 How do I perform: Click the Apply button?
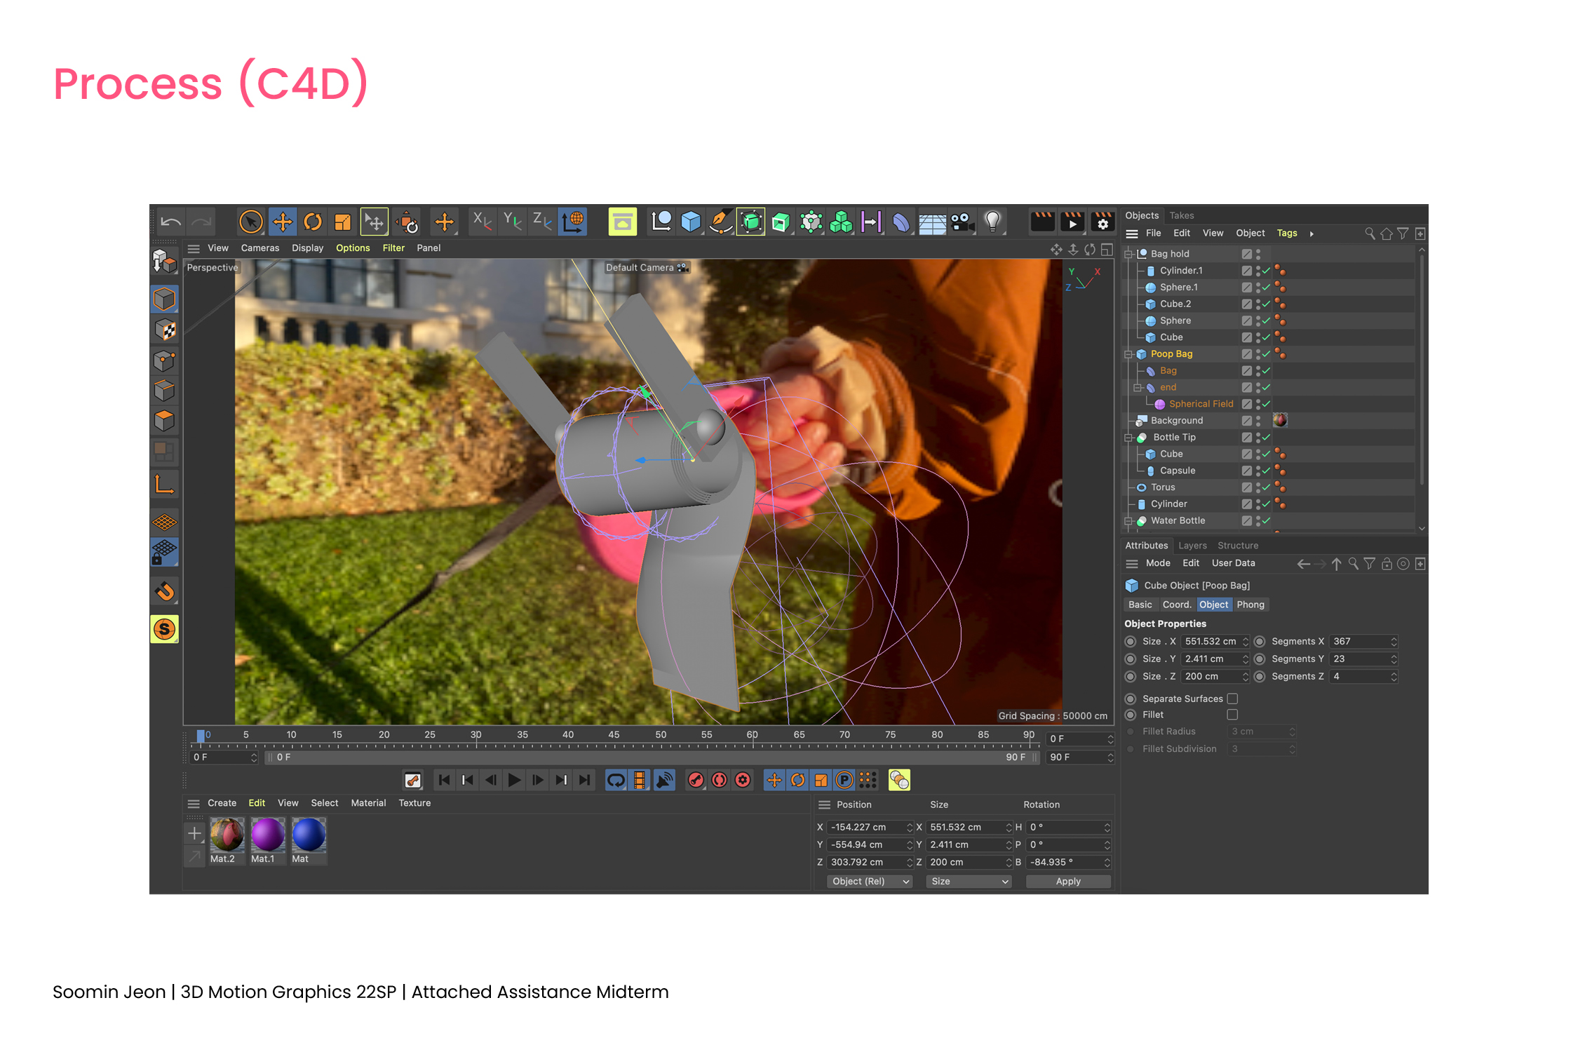click(x=1067, y=882)
